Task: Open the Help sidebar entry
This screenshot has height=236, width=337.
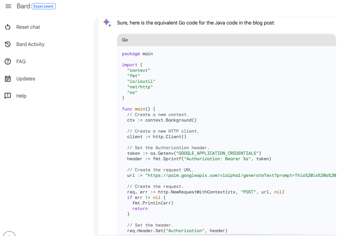Action: click(21, 96)
